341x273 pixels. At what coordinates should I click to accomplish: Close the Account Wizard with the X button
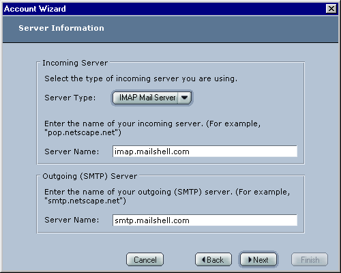[x=331, y=9]
